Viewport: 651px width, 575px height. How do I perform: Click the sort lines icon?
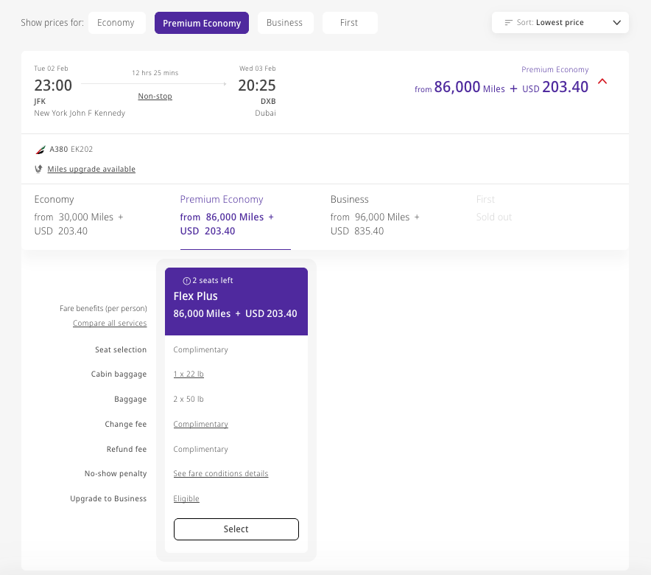point(509,22)
